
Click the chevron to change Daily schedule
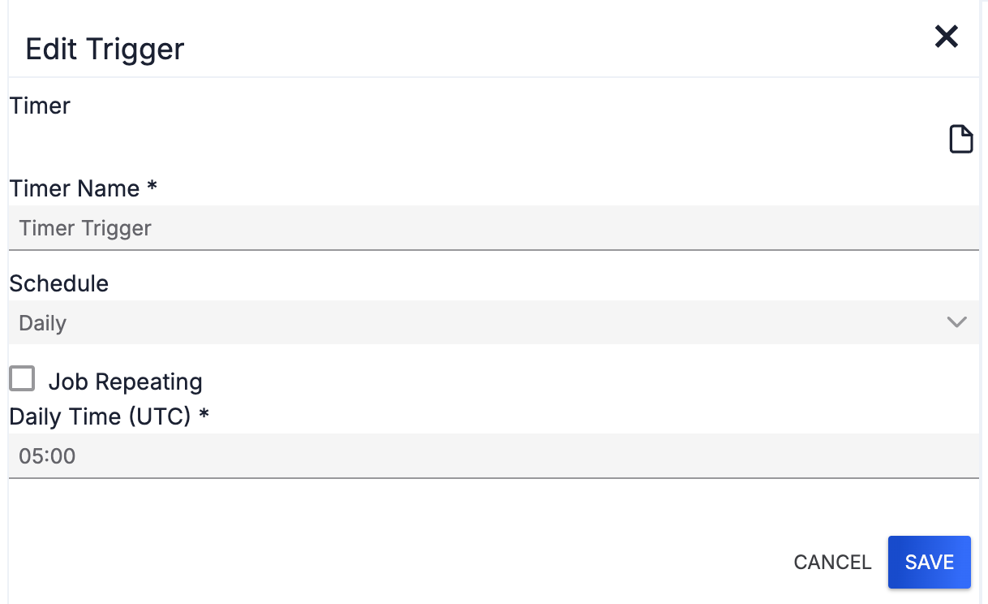click(x=957, y=322)
